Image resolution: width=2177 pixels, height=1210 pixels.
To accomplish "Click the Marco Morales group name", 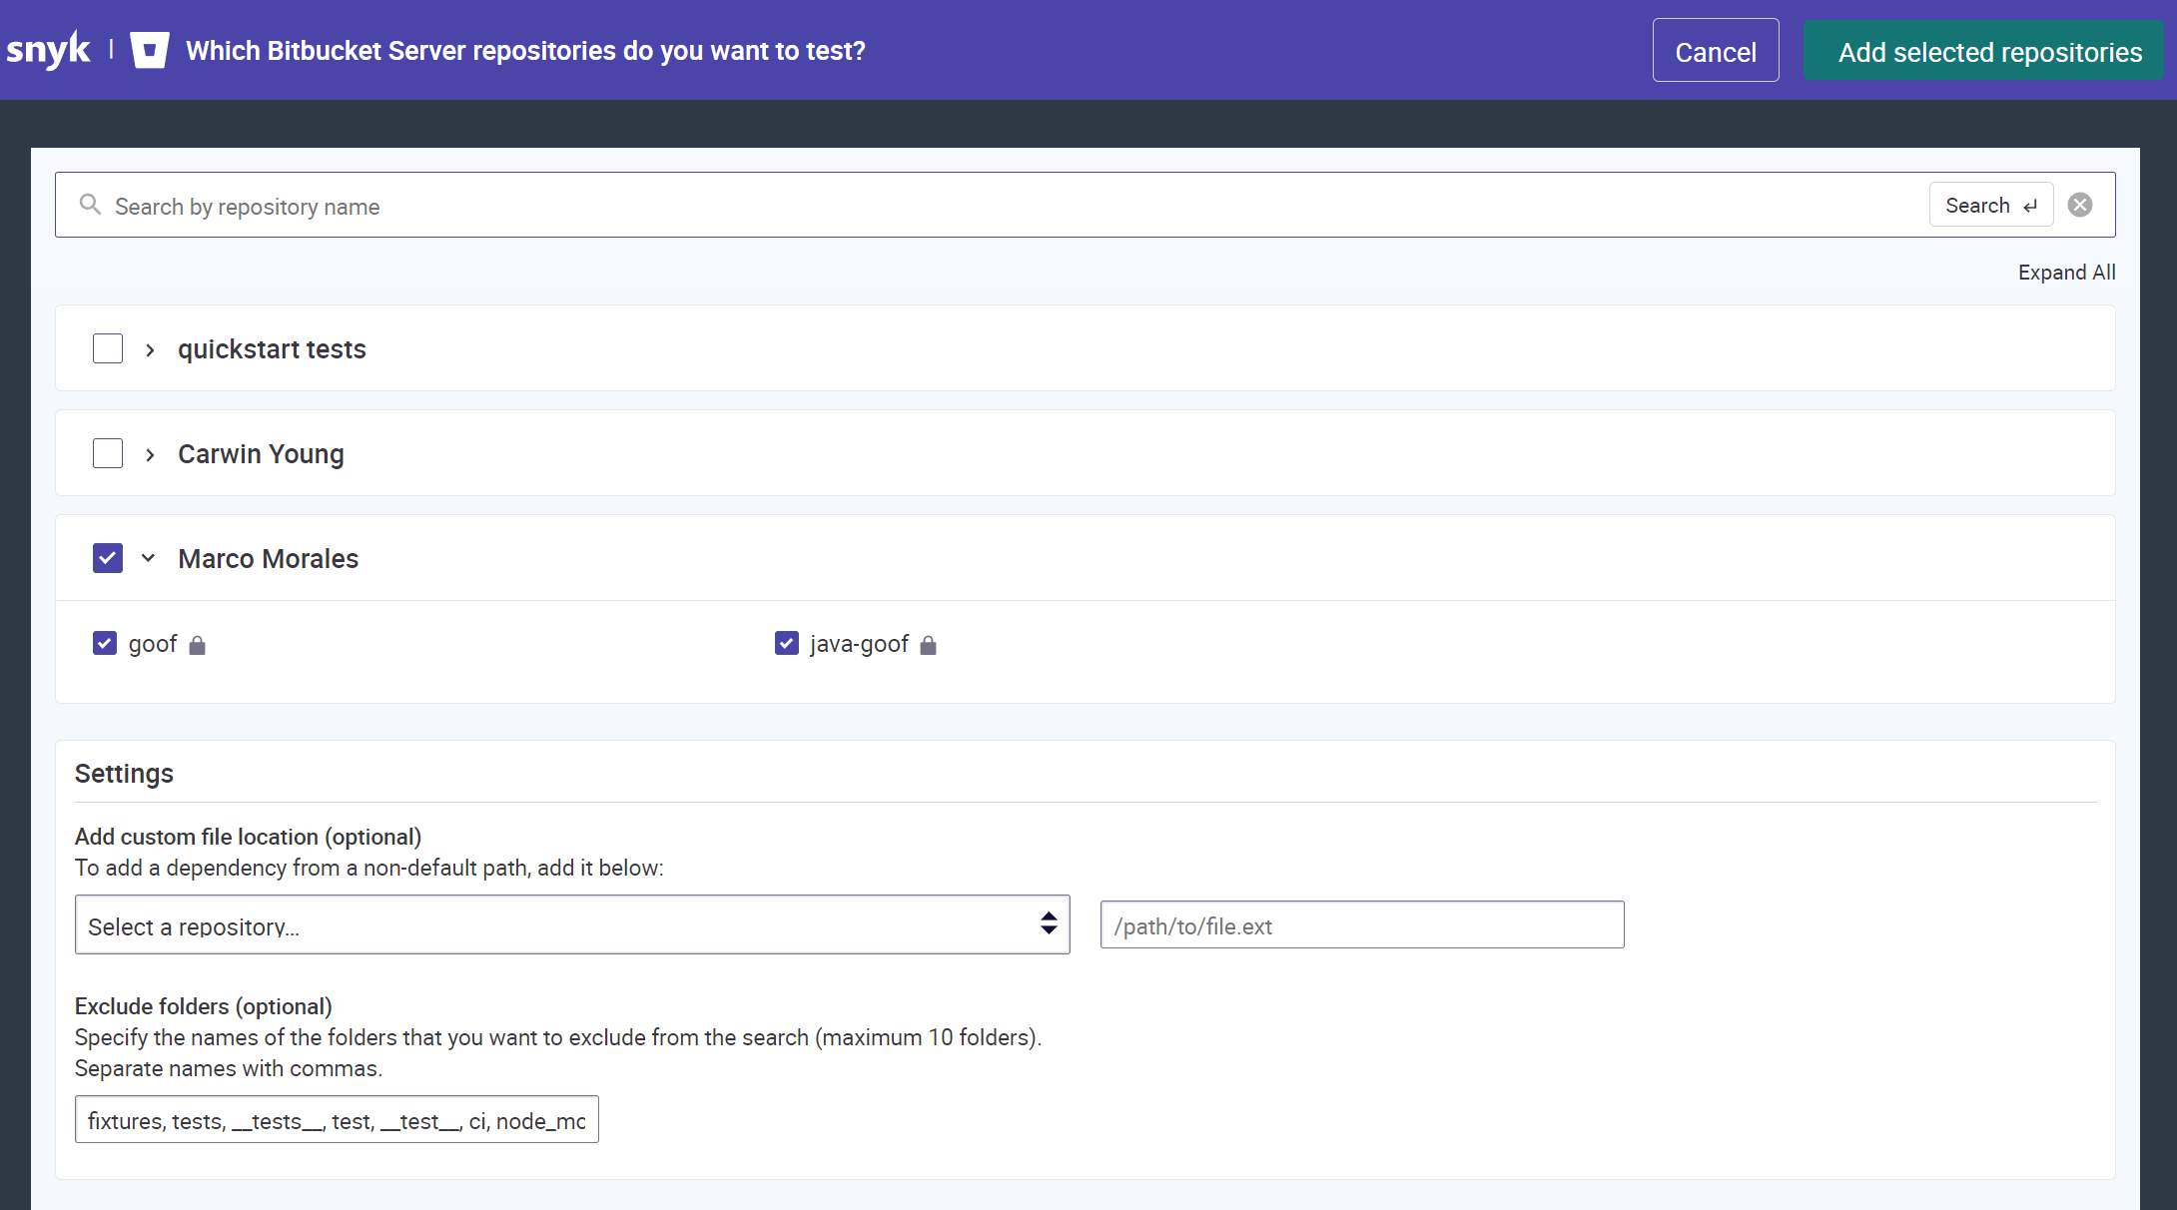I will click(268, 558).
